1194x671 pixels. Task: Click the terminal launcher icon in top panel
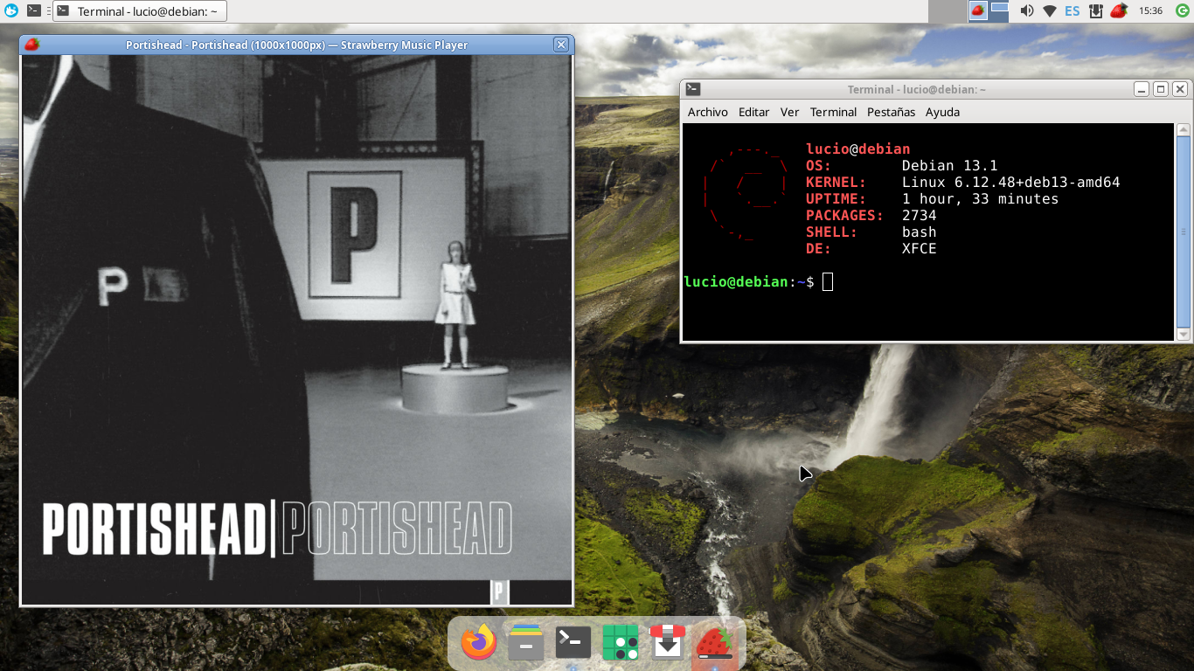(x=33, y=11)
